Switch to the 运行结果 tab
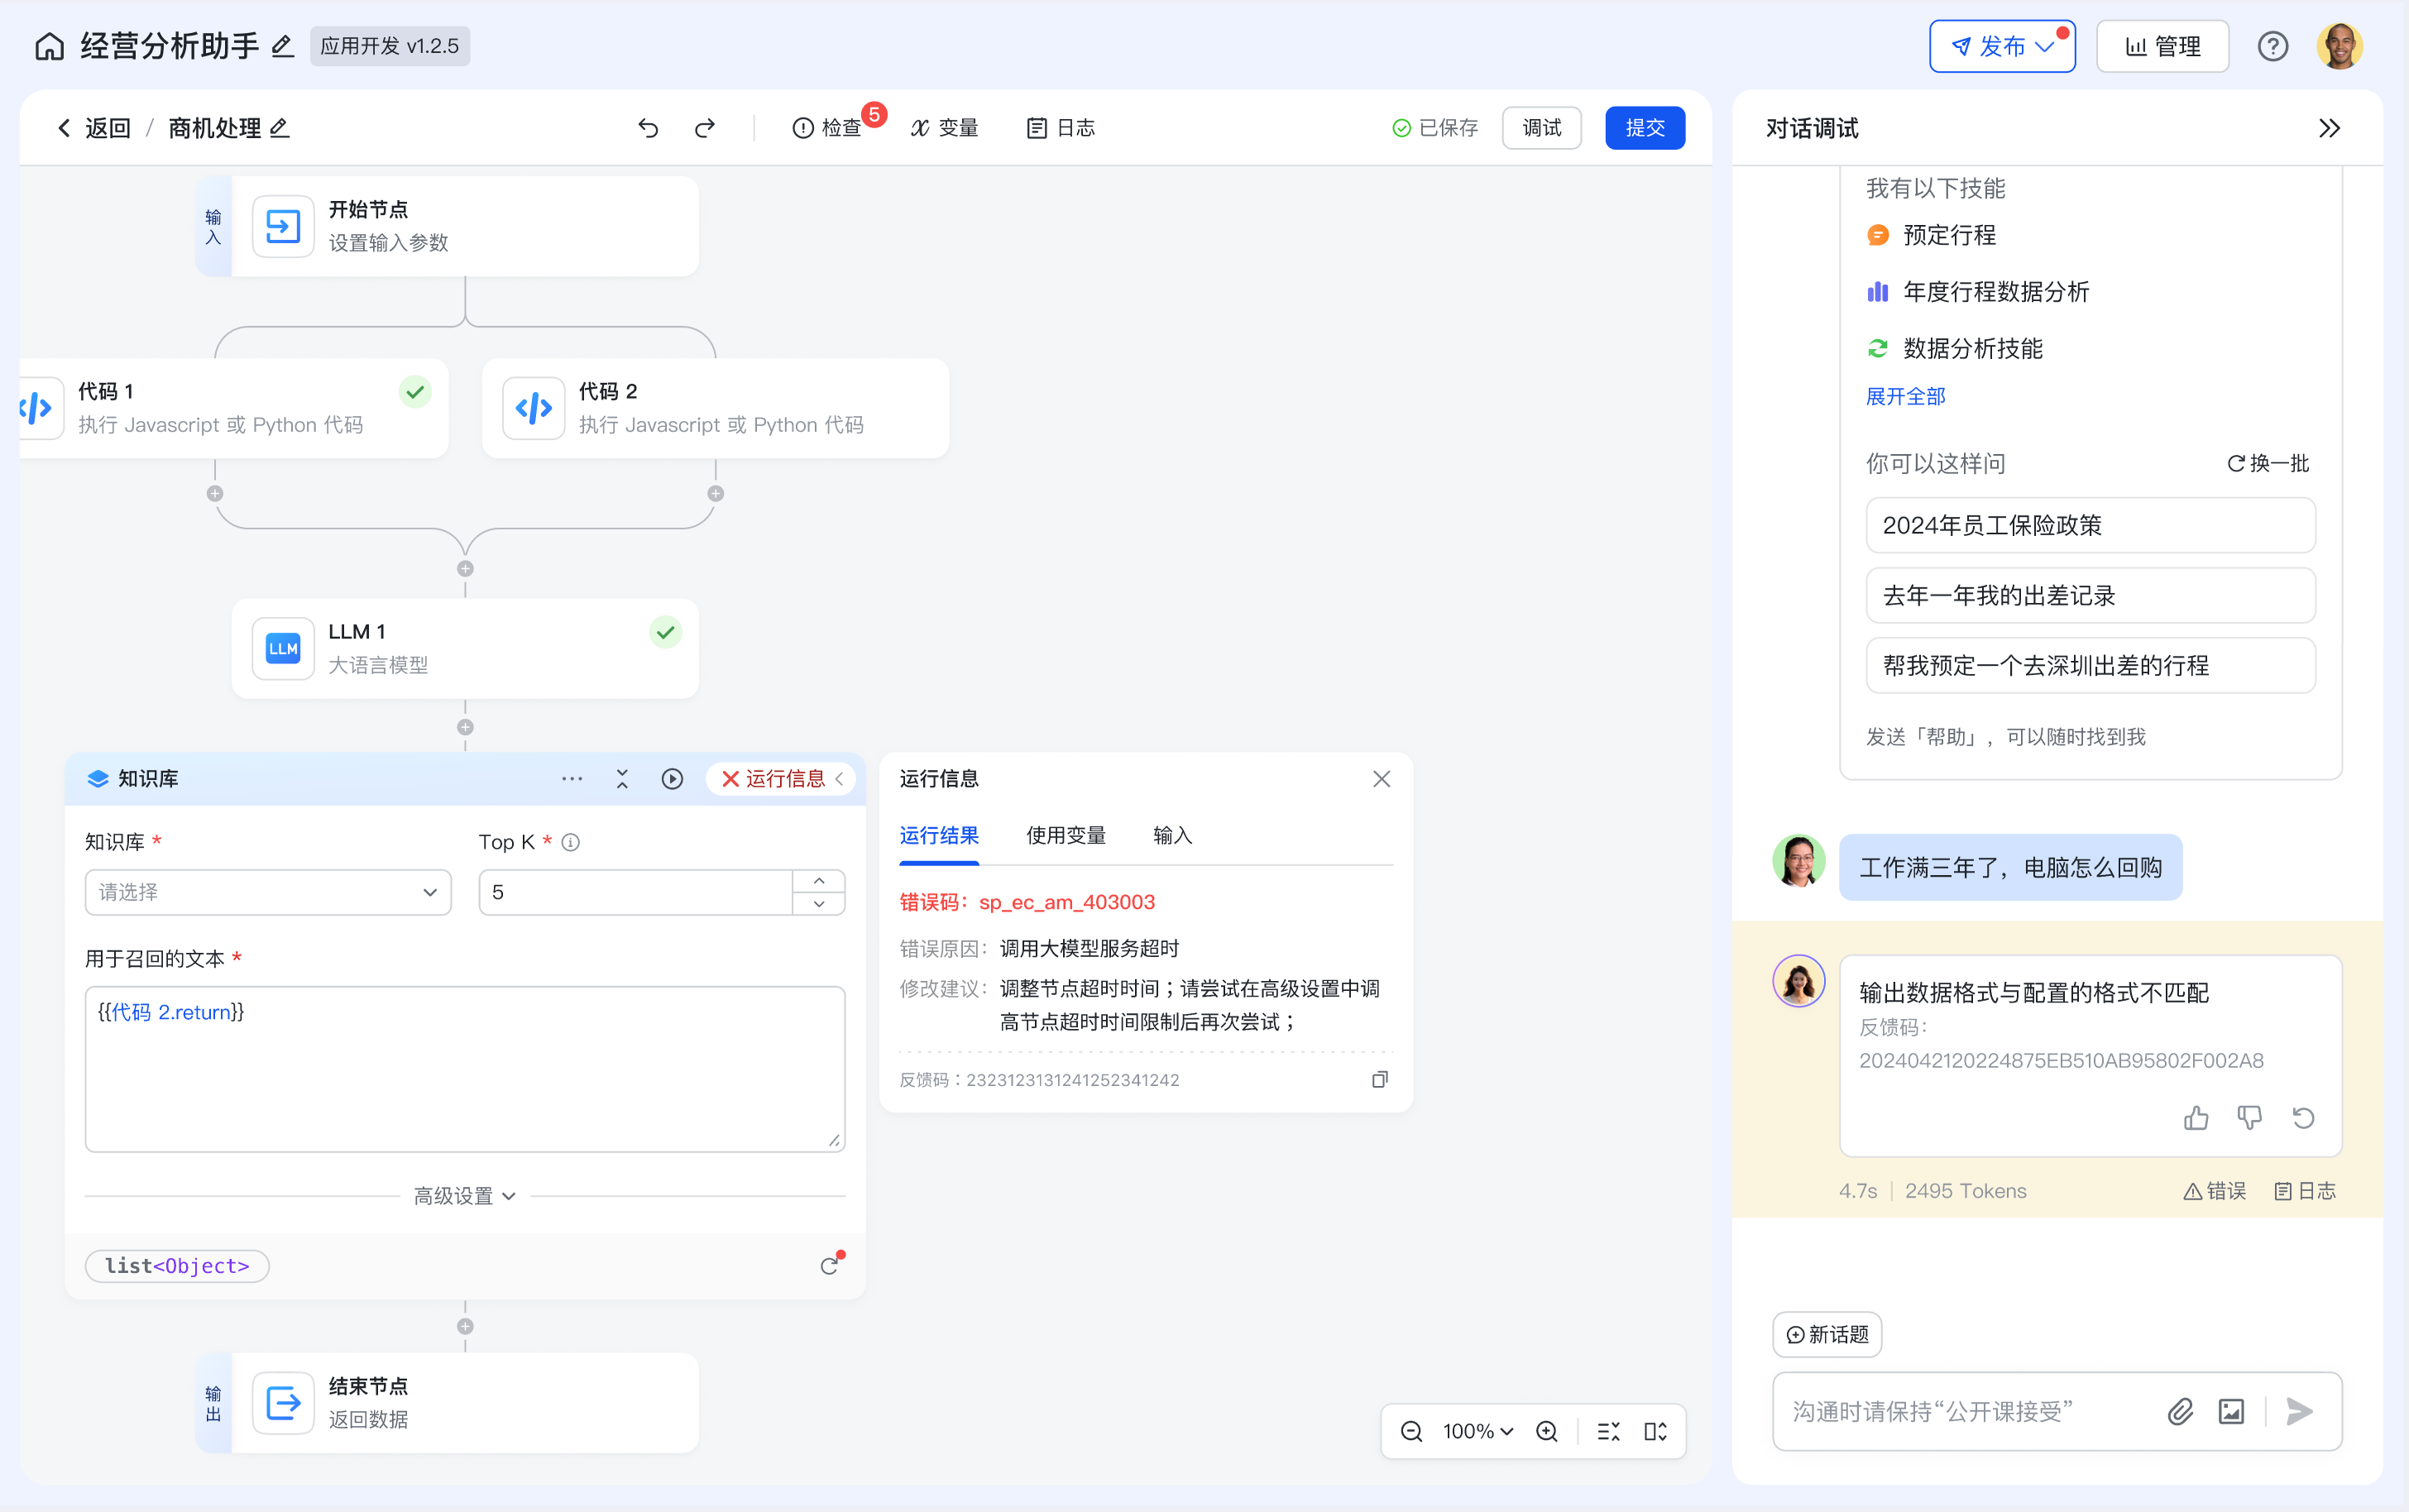This screenshot has width=2409, height=1512. (x=939, y=835)
